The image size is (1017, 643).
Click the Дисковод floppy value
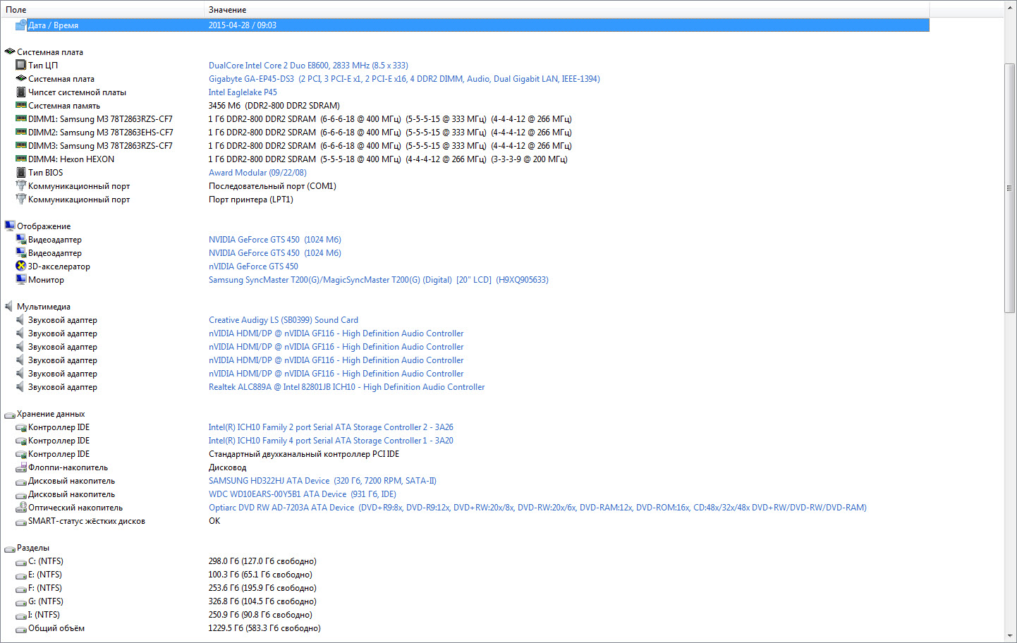[x=228, y=467]
